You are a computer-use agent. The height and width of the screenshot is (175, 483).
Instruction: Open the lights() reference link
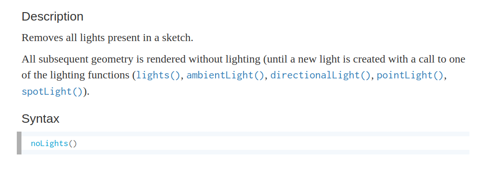point(158,76)
